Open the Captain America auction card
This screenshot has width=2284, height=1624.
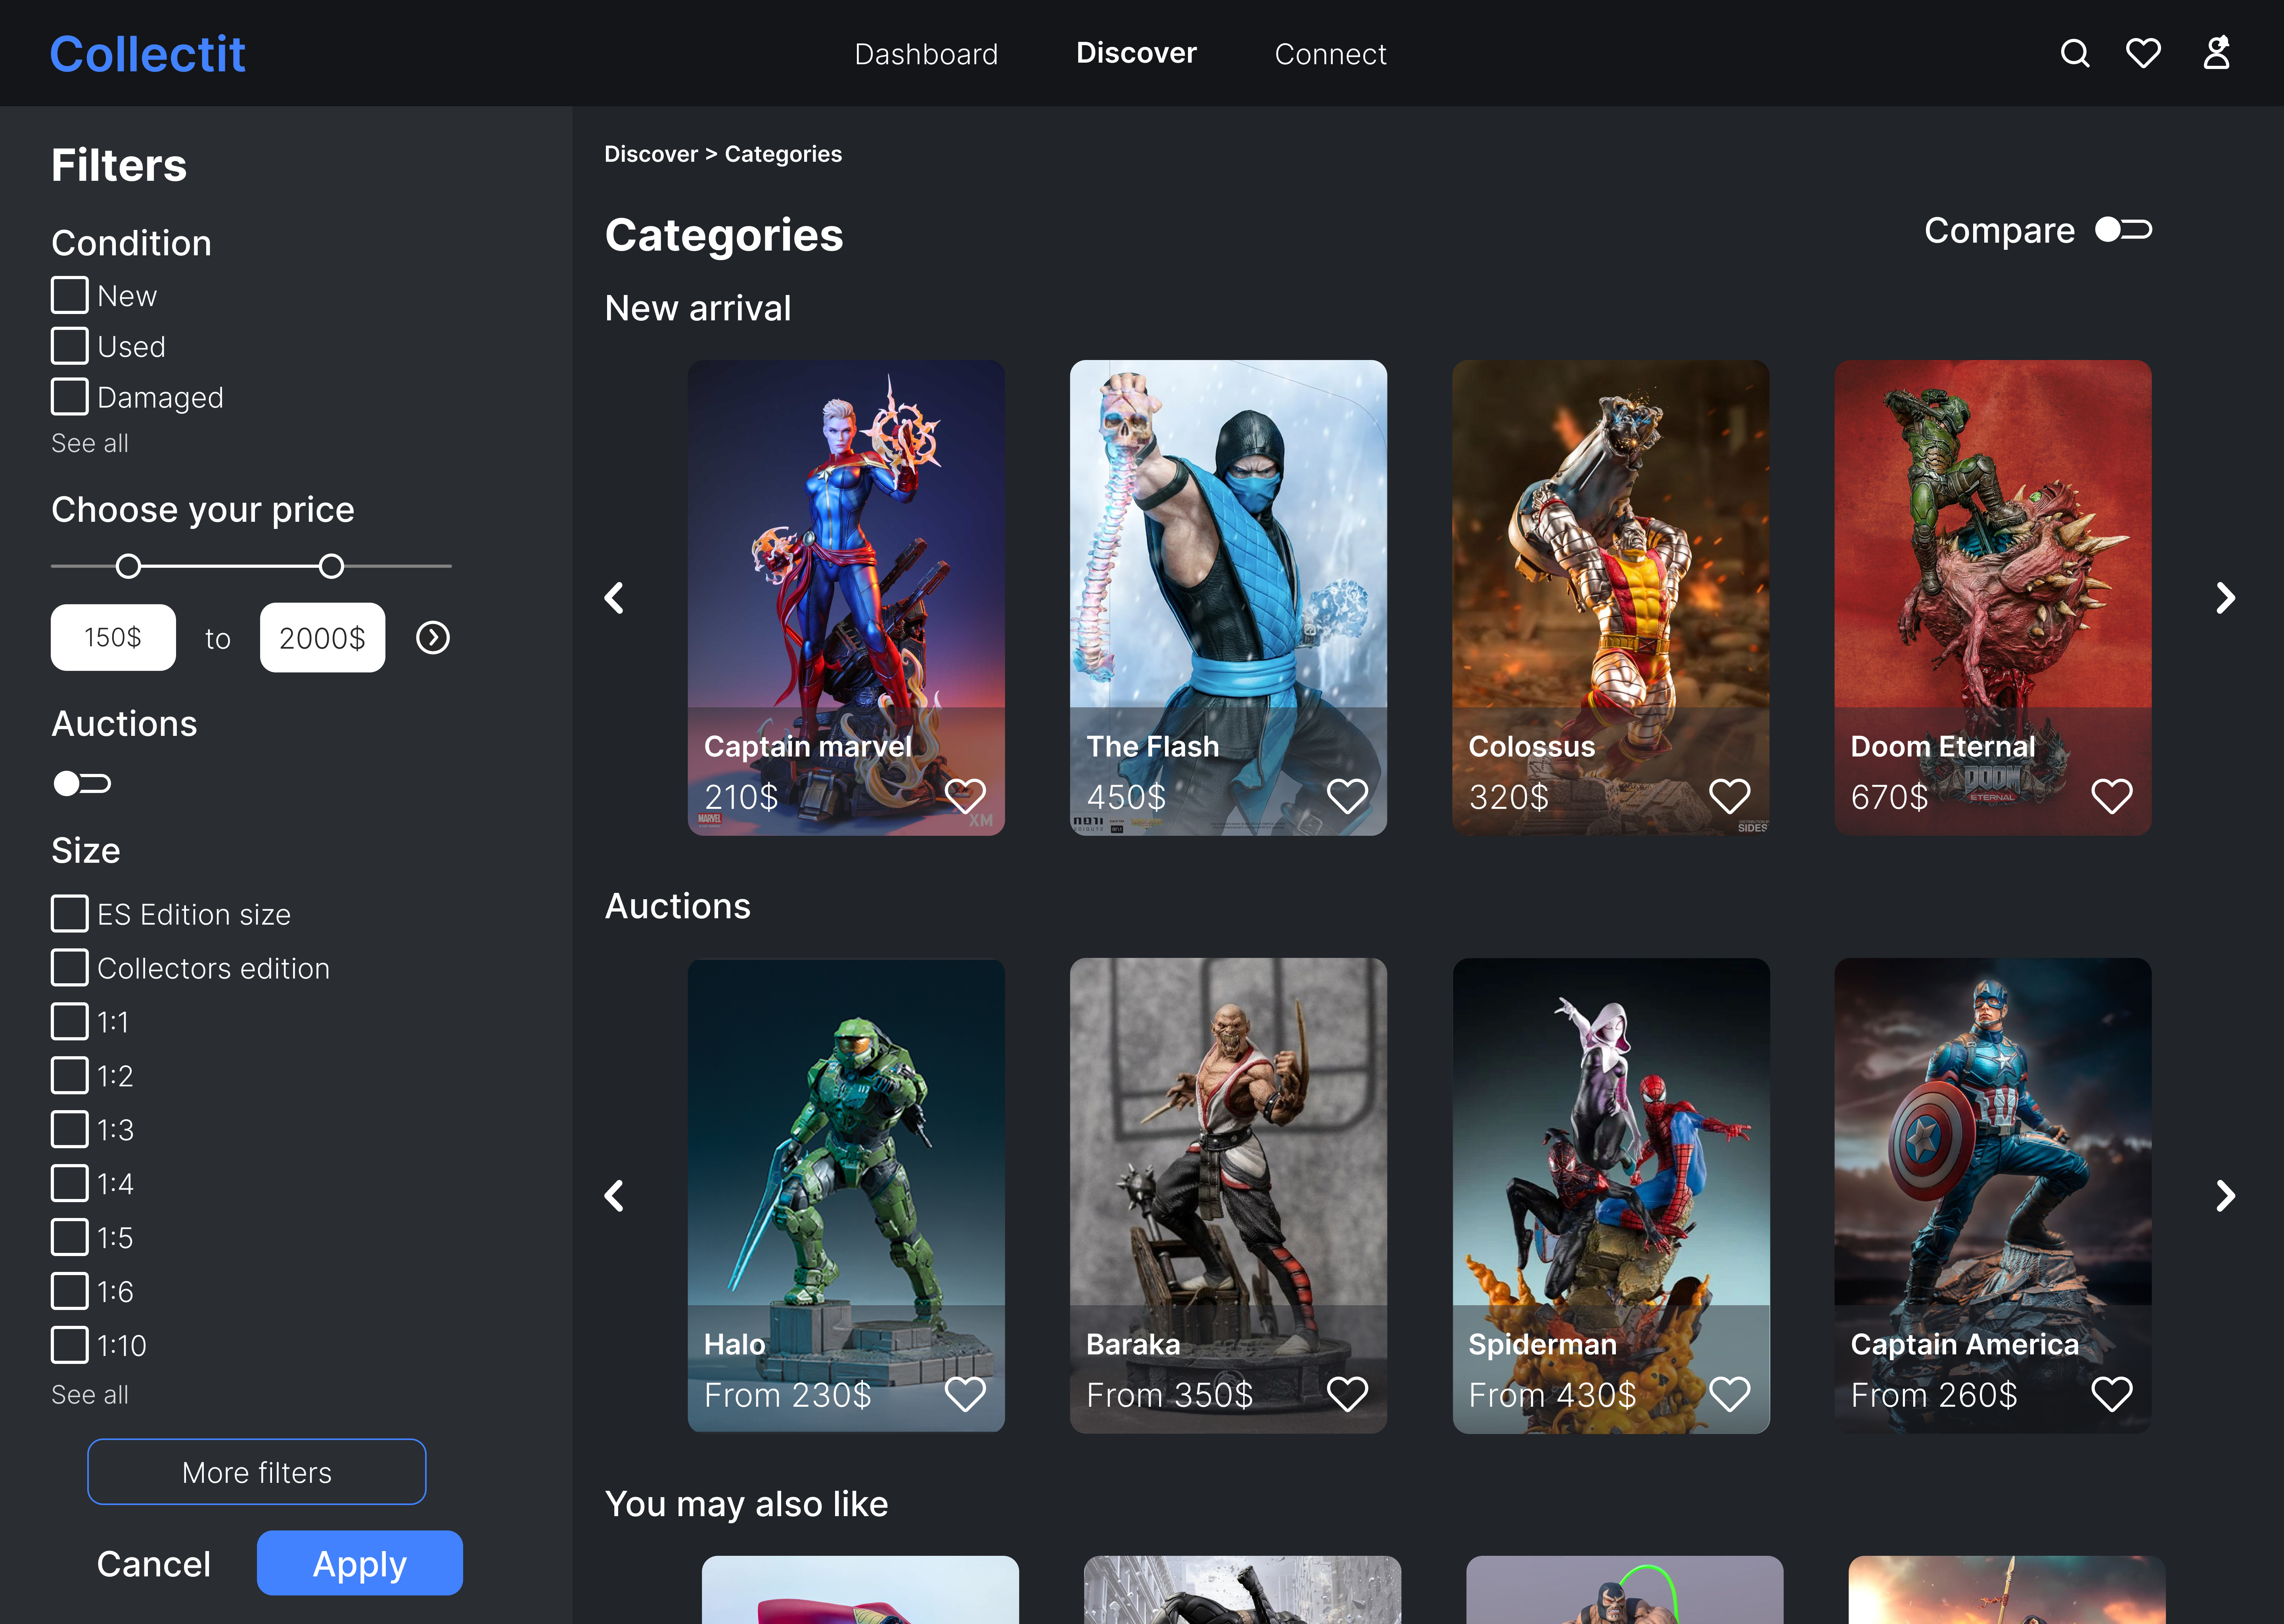pos(1993,1196)
